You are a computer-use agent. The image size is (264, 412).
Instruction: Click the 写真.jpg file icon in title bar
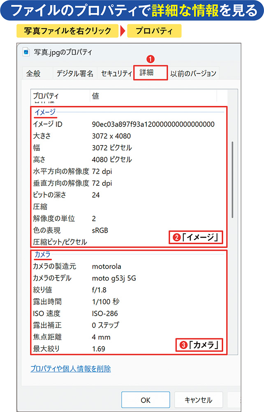(x=26, y=52)
